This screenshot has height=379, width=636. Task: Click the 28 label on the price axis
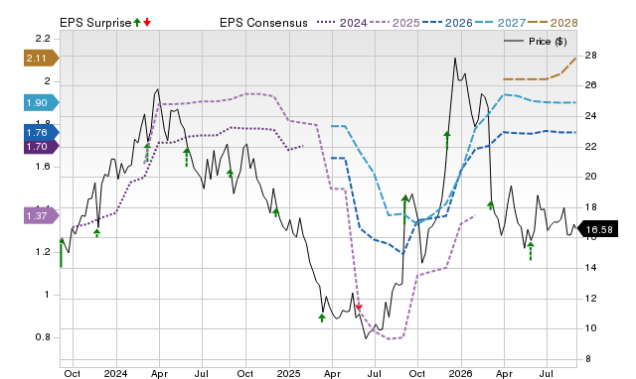(x=591, y=56)
